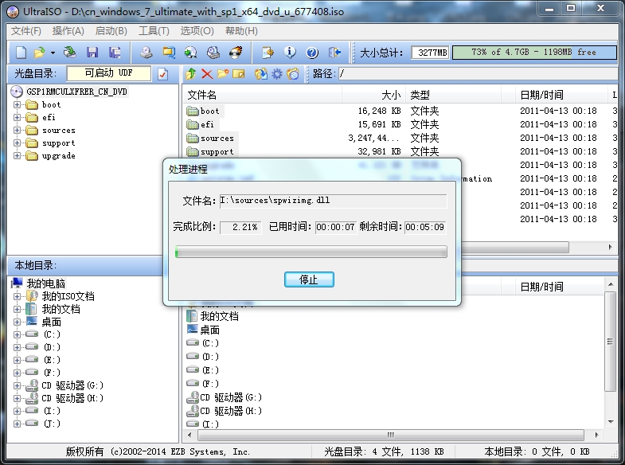The height and width of the screenshot is (465, 625).
Task: Click the red X delete icon
Action: tap(207, 74)
